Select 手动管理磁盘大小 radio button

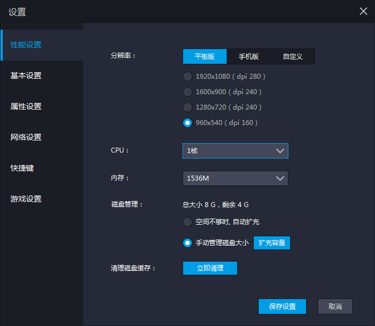(187, 243)
